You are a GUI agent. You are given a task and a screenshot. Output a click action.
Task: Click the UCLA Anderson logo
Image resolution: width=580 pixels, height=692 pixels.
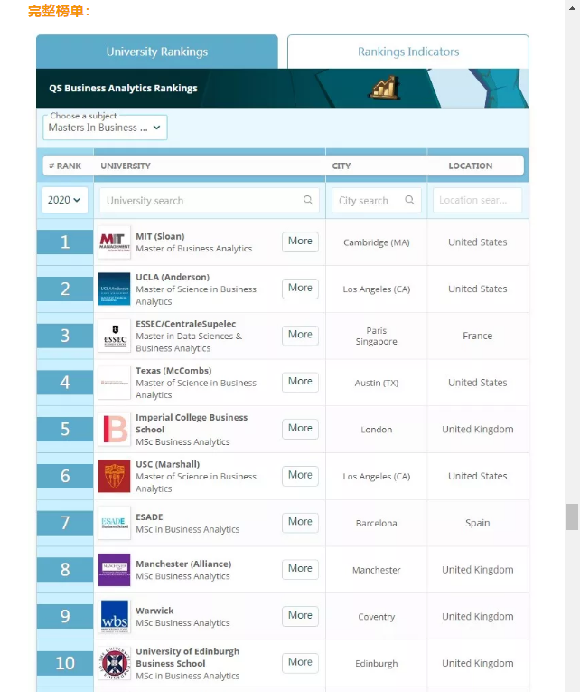coord(115,289)
